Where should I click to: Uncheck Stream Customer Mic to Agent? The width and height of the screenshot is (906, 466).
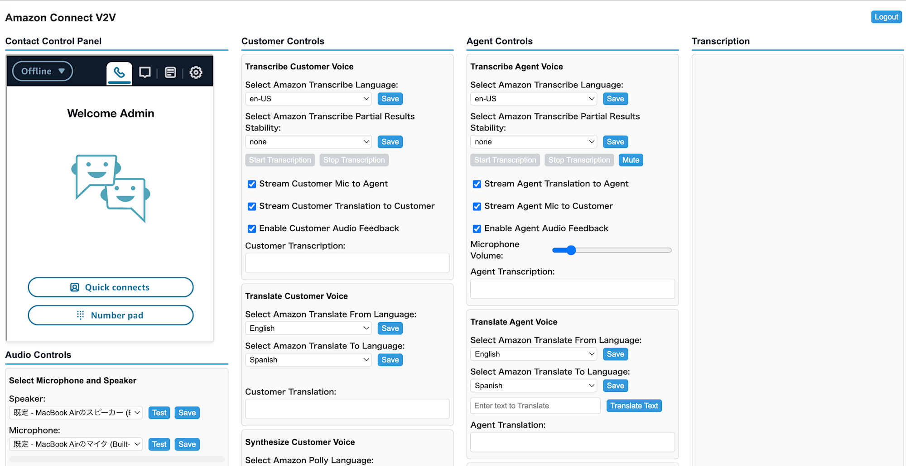click(x=252, y=184)
